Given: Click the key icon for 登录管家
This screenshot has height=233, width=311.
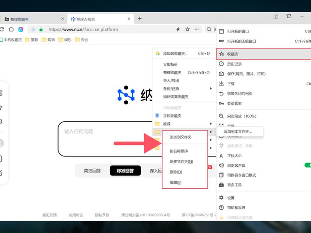Looking at the screenshot, I should pos(221,103).
